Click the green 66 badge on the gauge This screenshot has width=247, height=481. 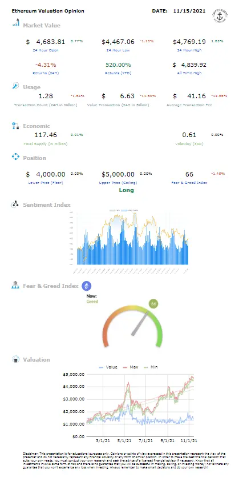pos(153,304)
